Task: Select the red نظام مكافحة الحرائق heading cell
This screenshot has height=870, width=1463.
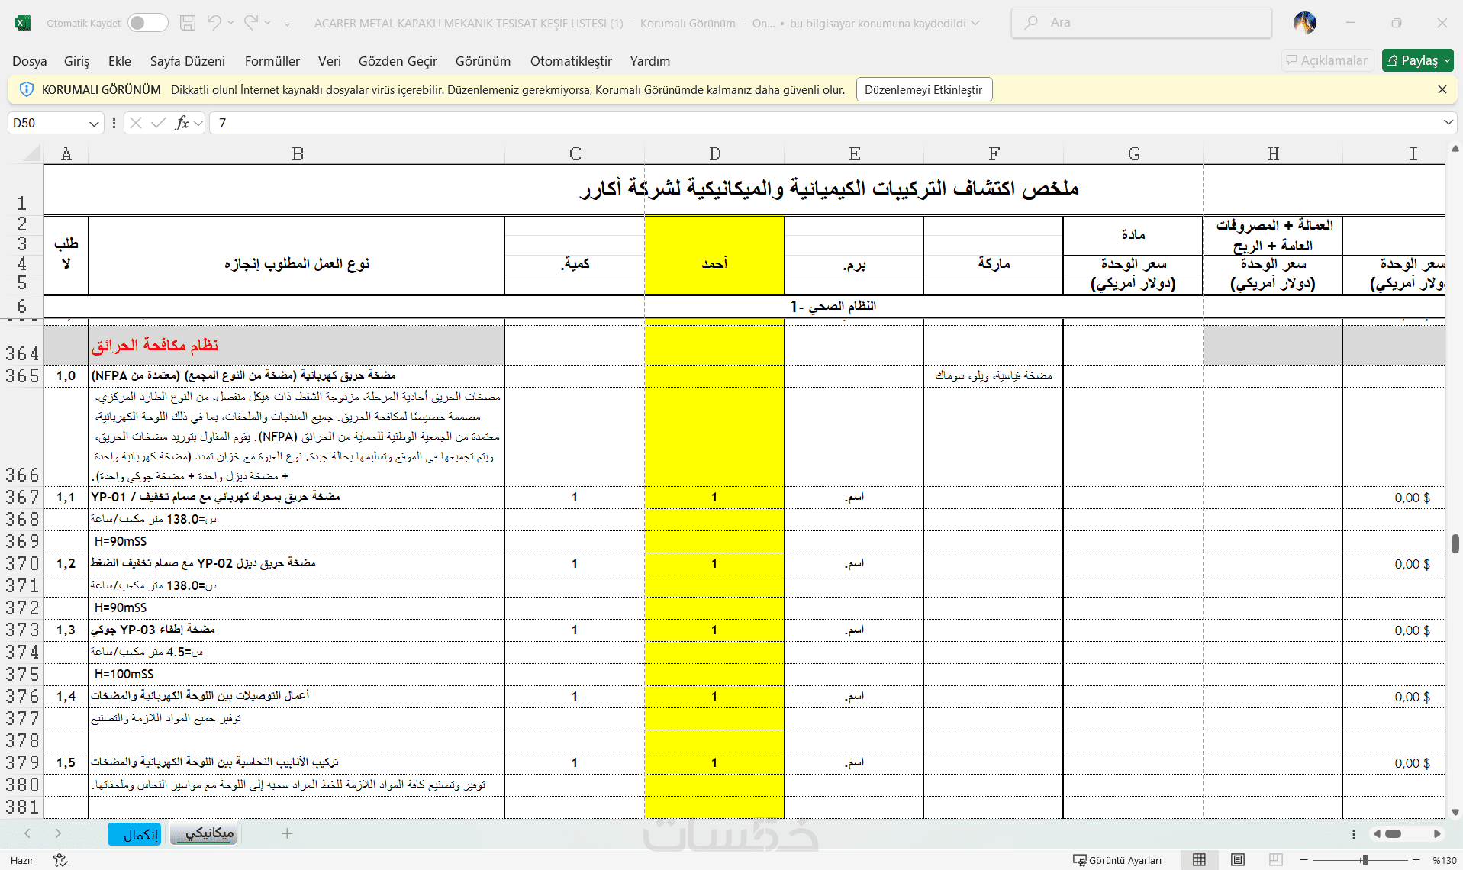Action: pos(296,346)
